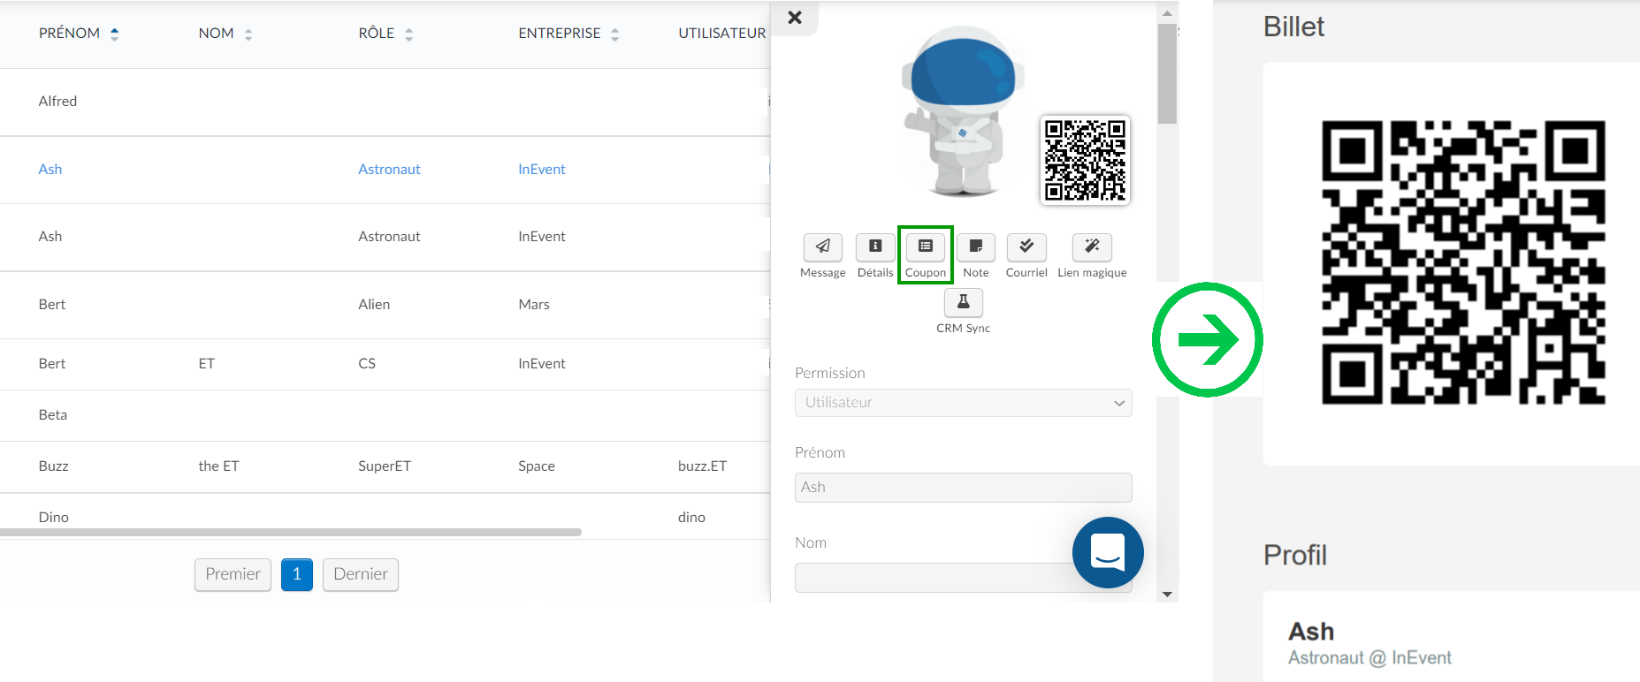This screenshot has width=1640, height=682.
Task: Click the panel scrollbar down arrow
Action: pos(1167,595)
